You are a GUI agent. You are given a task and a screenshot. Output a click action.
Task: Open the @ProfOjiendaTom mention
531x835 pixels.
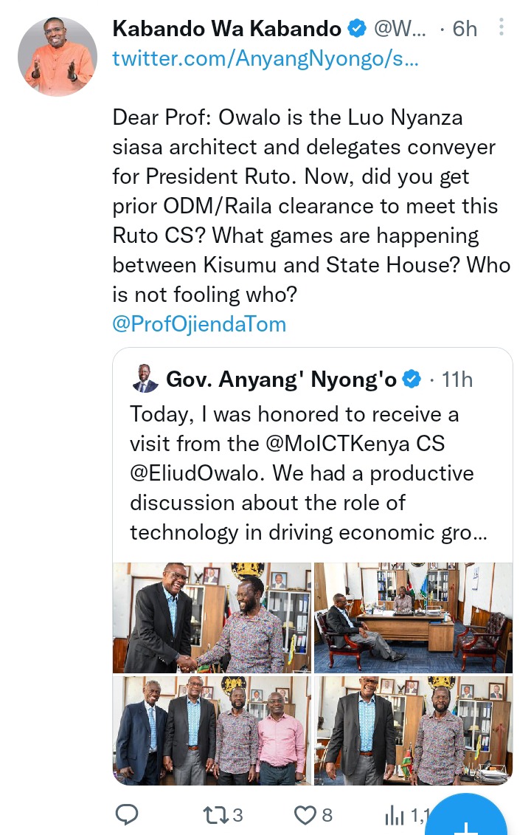click(199, 323)
